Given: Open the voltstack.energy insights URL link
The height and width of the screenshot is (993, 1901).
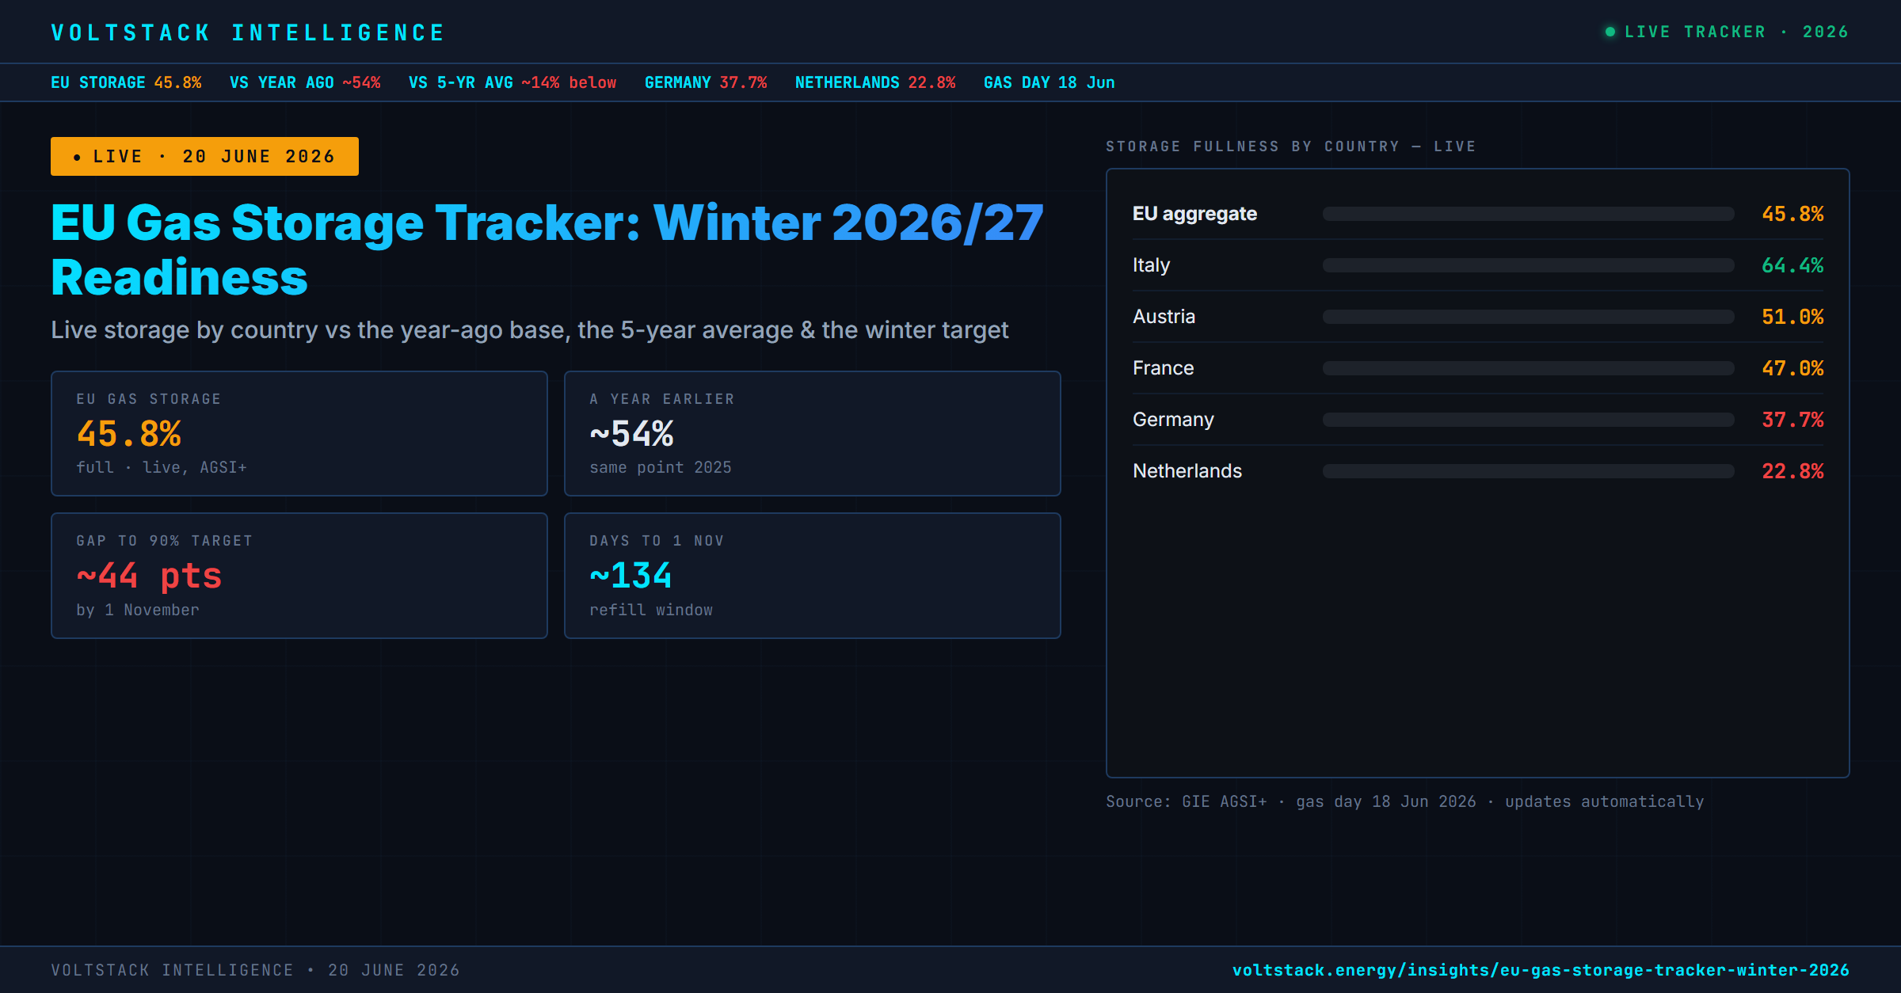Looking at the screenshot, I should click(1541, 970).
